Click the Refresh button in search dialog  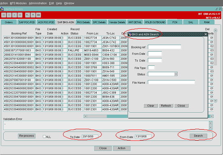pos(166,106)
